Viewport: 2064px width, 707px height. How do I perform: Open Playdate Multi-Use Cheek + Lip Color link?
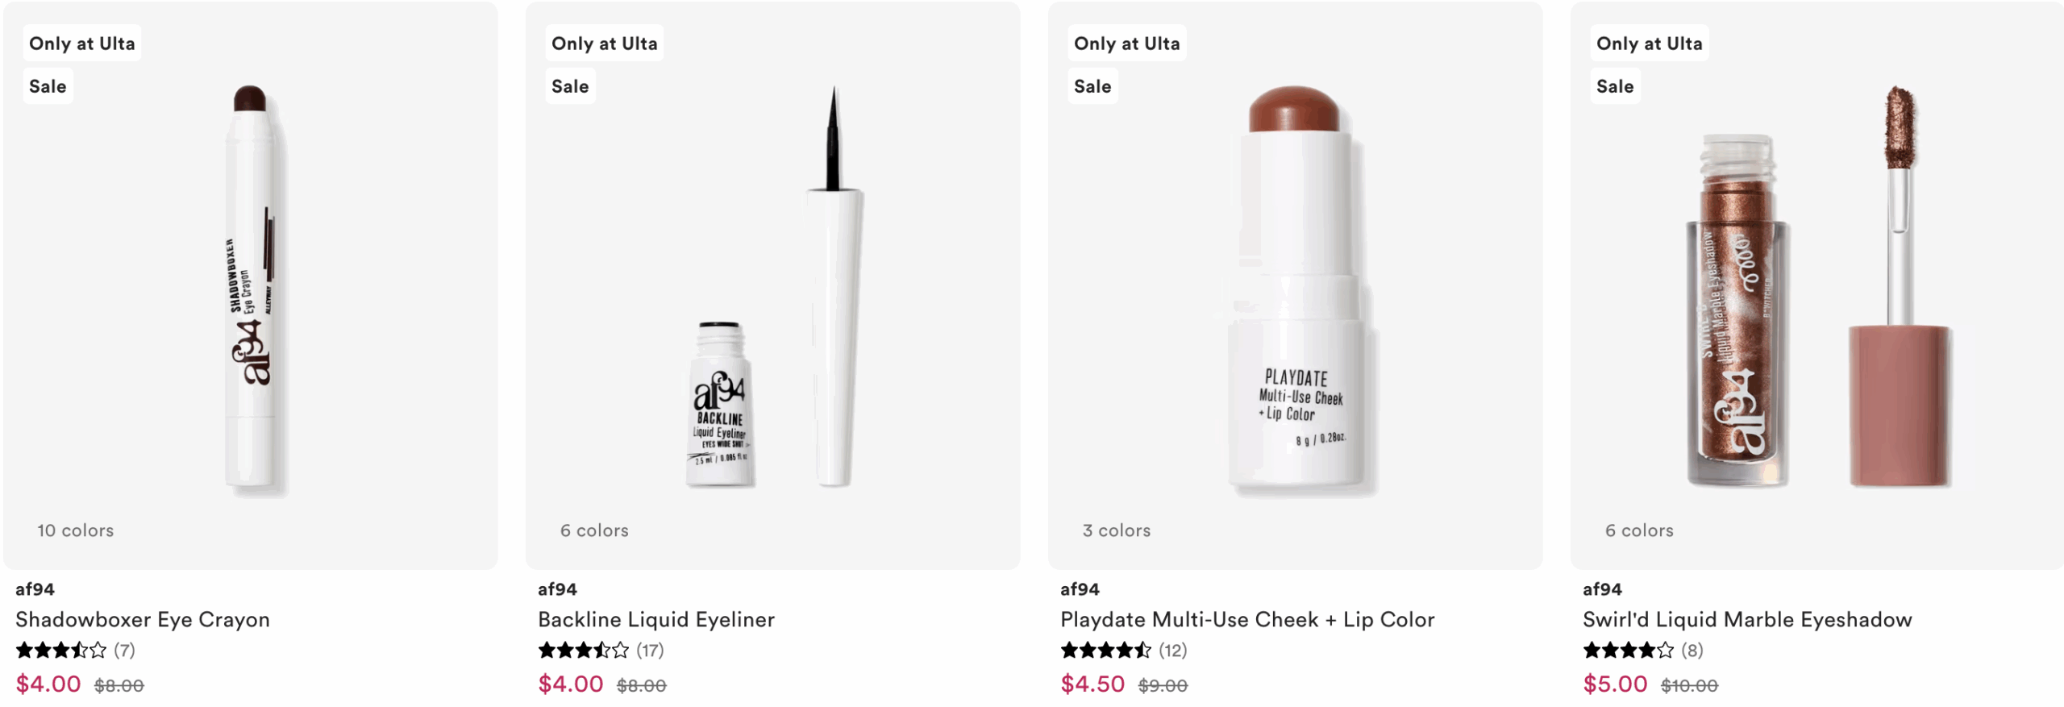pos(1246,619)
